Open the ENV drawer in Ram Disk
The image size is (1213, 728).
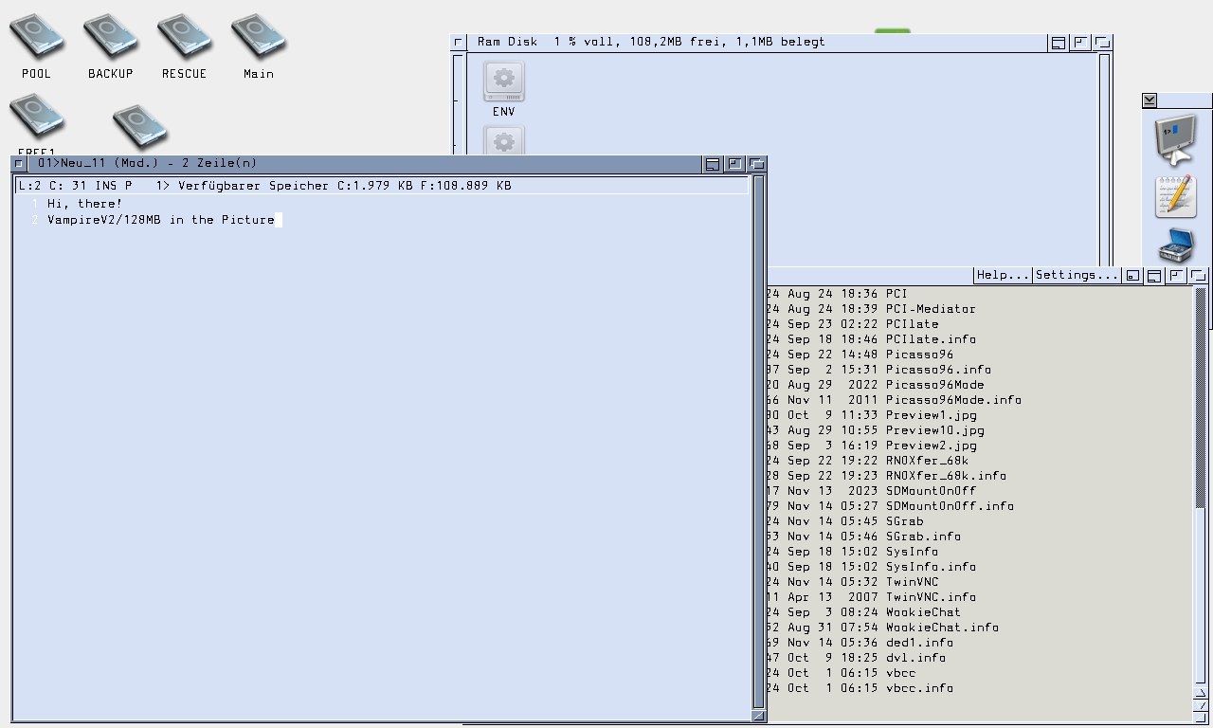coord(504,85)
